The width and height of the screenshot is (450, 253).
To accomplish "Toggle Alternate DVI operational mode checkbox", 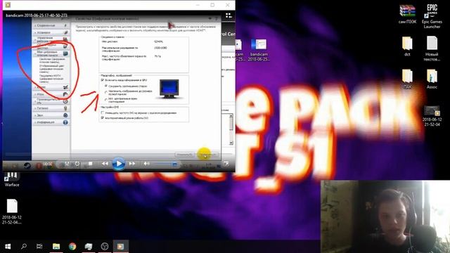I will coord(103,118).
